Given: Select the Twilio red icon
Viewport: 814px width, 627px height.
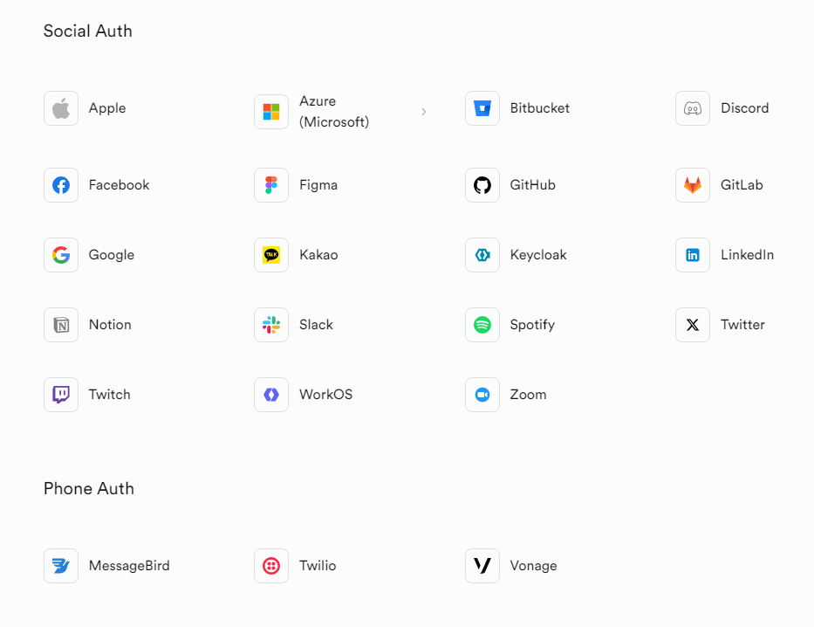Looking at the screenshot, I should [x=271, y=566].
